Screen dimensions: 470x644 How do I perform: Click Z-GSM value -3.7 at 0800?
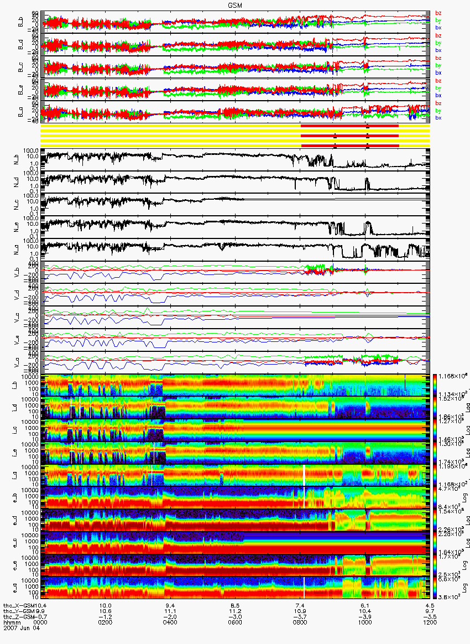pyautogui.click(x=300, y=617)
